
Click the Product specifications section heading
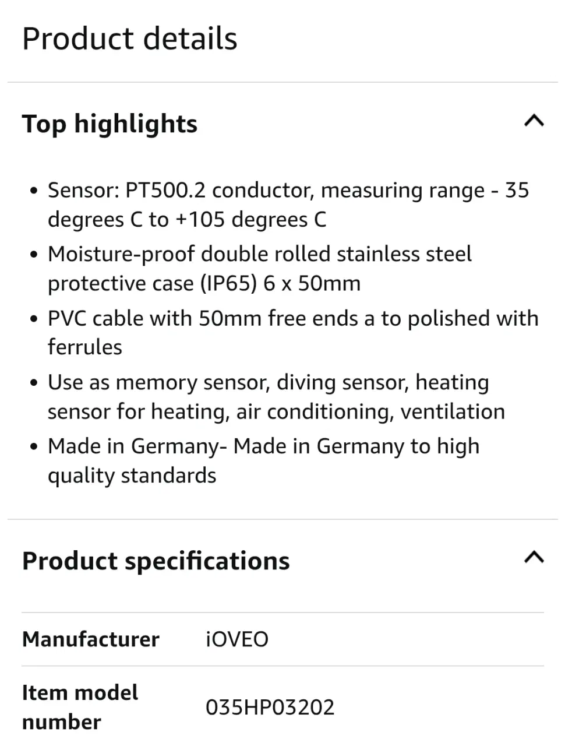(156, 561)
